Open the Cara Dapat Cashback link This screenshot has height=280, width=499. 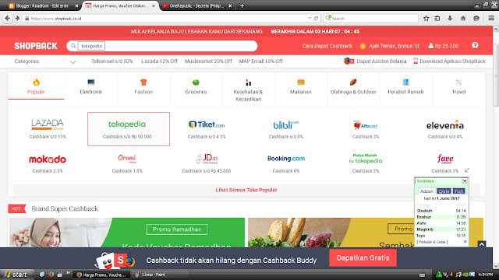(x=327, y=46)
